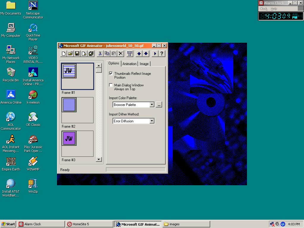The height and width of the screenshot is (228, 304).
Task: Open the Import Dither Method dropdown
Action: 152,121
